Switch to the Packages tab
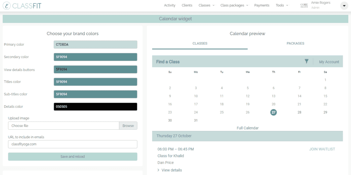The width and height of the screenshot is (351, 175). 295,44
